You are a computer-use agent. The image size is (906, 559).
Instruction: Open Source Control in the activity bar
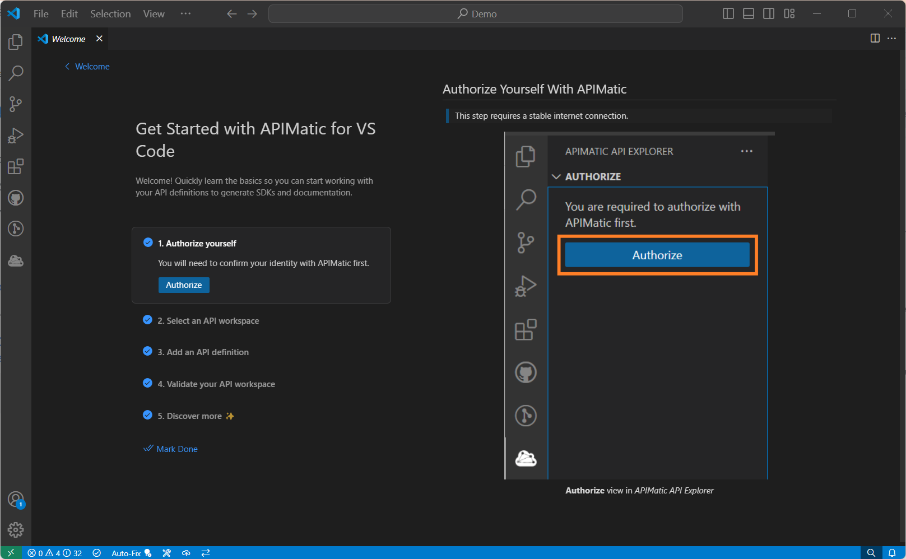(16, 104)
